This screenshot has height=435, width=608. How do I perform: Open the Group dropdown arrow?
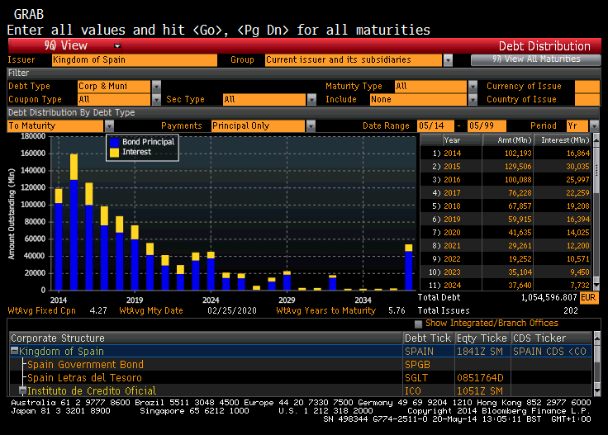[x=448, y=60]
